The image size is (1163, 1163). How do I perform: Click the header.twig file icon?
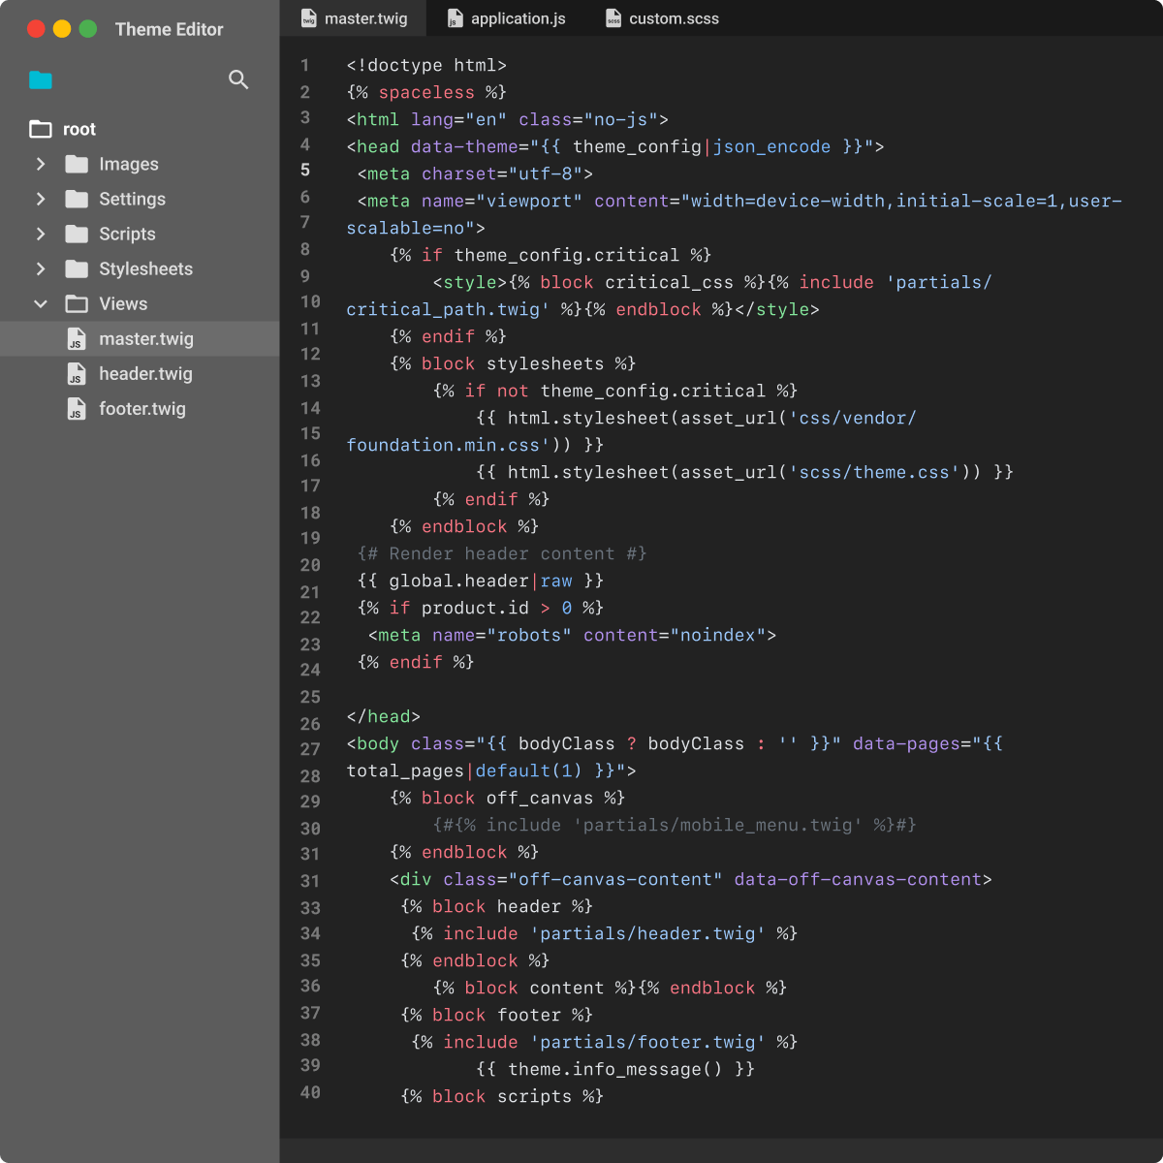76,374
